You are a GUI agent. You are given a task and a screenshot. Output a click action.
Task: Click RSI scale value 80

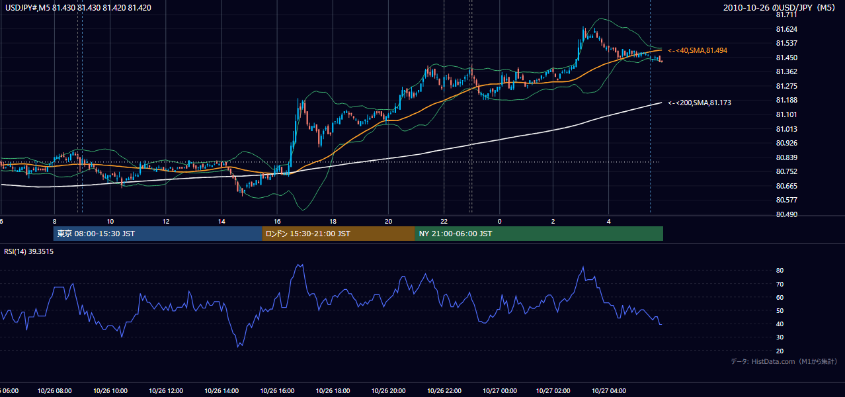[x=780, y=271]
